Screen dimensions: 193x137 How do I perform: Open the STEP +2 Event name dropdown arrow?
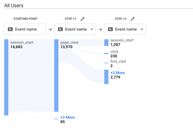point(142,29)
